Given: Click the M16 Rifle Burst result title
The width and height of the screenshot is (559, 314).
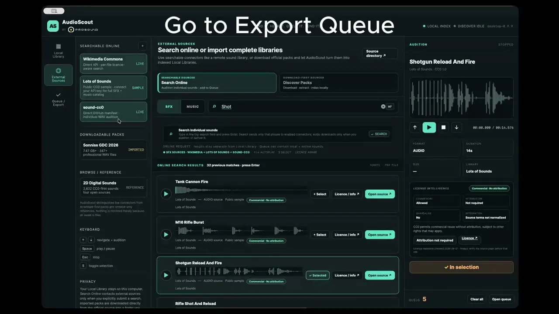Looking at the screenshot, I should pos(190,222).
